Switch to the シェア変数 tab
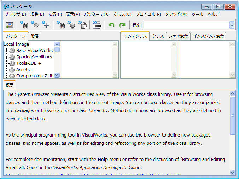 coord(178,36)
